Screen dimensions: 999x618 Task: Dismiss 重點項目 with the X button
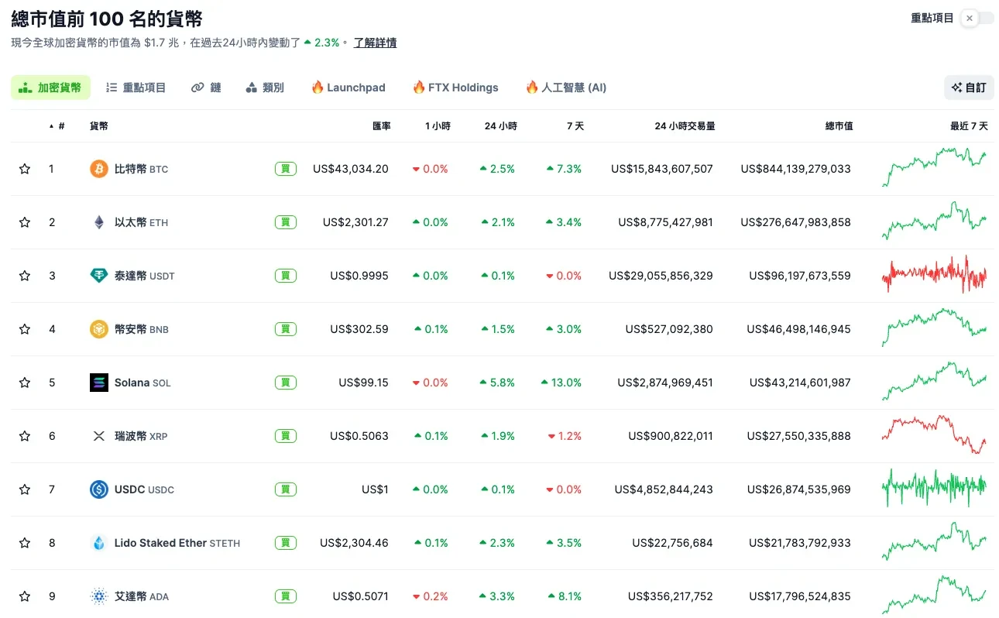[969, 17]
